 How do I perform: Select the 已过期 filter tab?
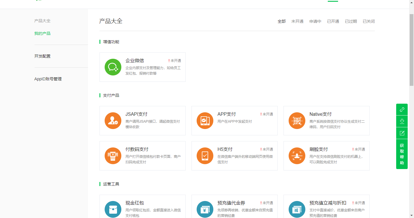pyautogui.click(x=351, y=21)
